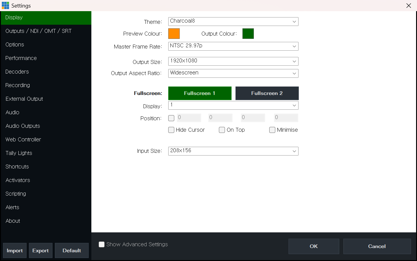Reset with the Default button
This screenshot has height=261, width=417.
point(72,250)
